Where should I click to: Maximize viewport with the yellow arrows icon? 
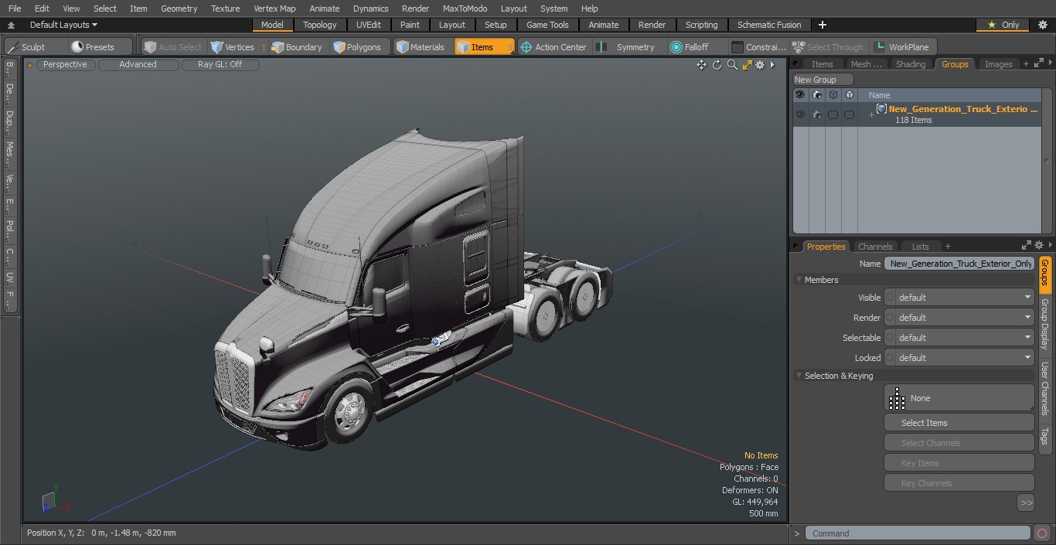[x=747, y=65]
